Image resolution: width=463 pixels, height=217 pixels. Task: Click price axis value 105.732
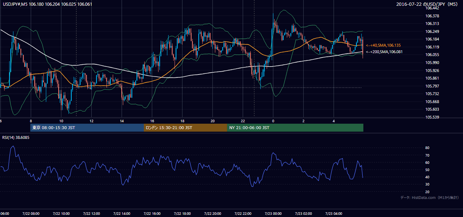coord(433,94)
